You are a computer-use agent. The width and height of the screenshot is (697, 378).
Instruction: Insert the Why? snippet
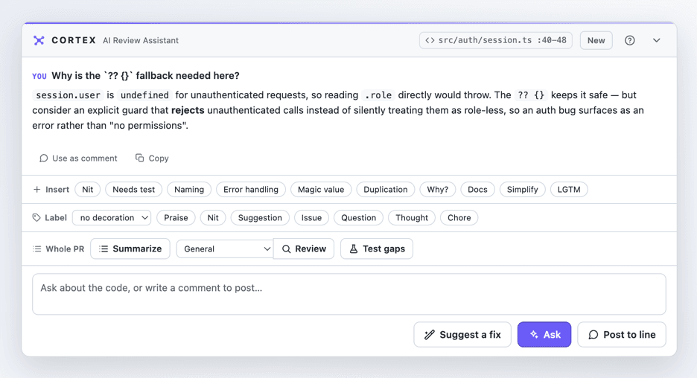(x=437, y=189)
